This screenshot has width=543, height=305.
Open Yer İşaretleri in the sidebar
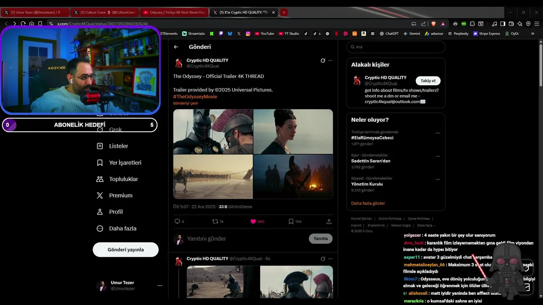(119, 163)
